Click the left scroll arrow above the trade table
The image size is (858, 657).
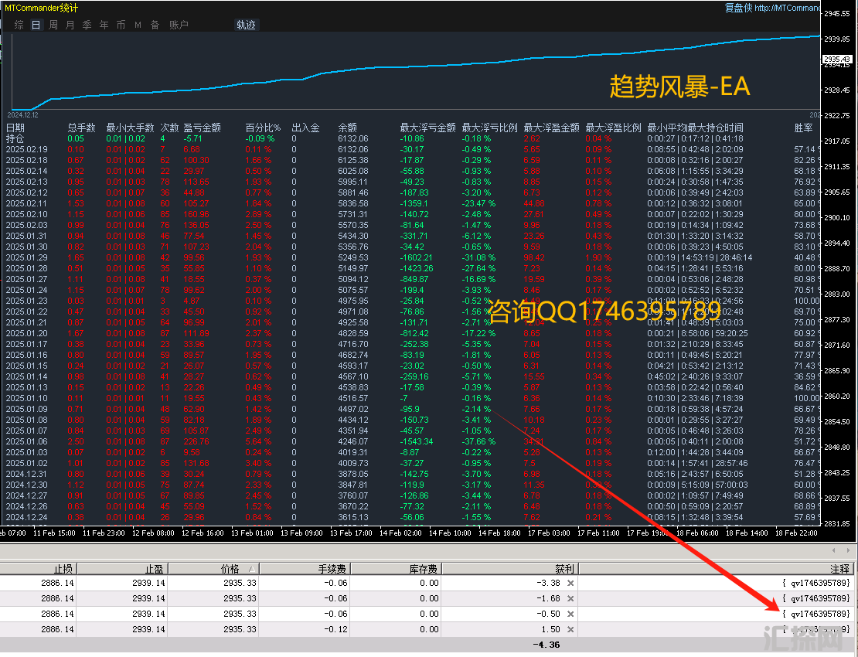click(x=833, y=550)
